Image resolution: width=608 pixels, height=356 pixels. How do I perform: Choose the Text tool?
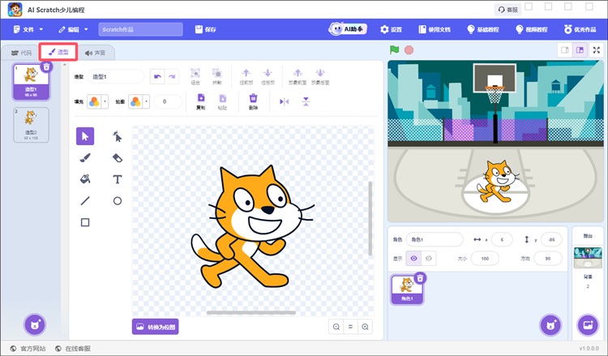click(x=118, y=178)
